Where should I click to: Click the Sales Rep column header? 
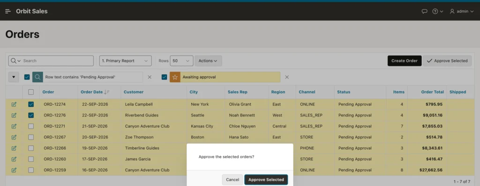pos(238,92)
